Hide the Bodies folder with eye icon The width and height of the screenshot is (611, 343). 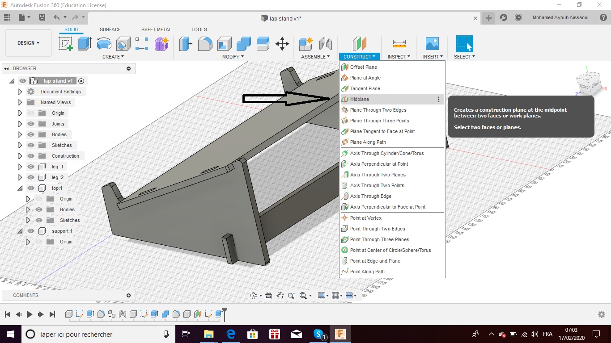[31, 134]
